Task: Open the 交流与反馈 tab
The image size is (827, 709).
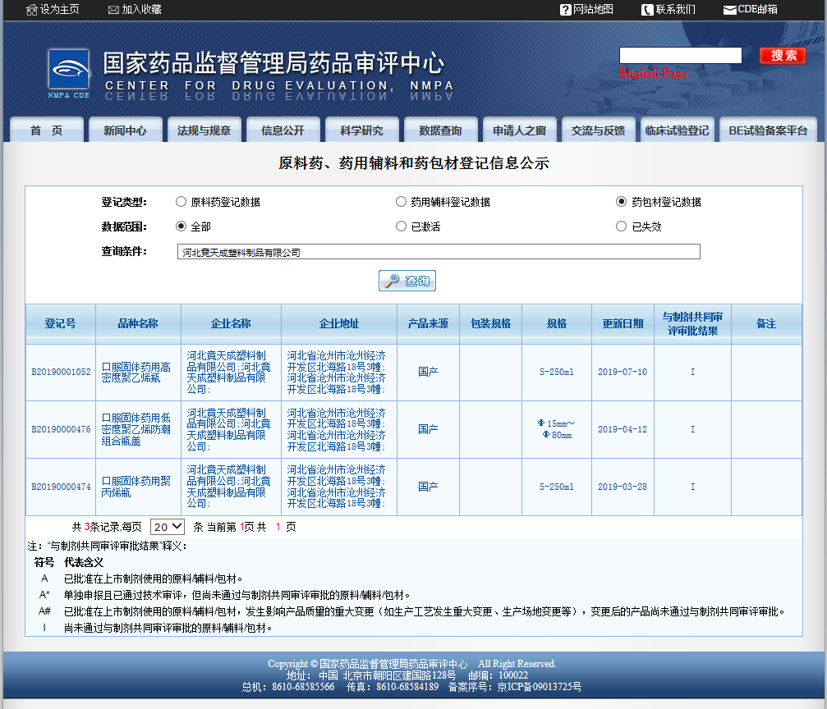Action: pyautogui.click(x=598, y=130)
